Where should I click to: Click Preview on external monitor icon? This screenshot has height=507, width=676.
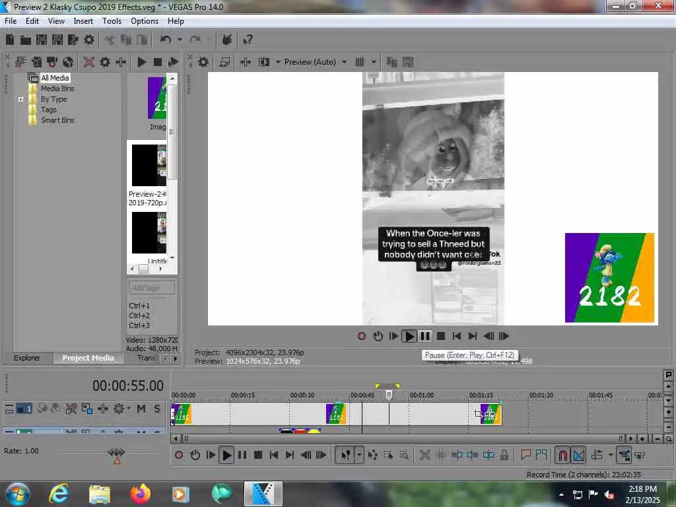pyautogui.click(x=224, y=62)
